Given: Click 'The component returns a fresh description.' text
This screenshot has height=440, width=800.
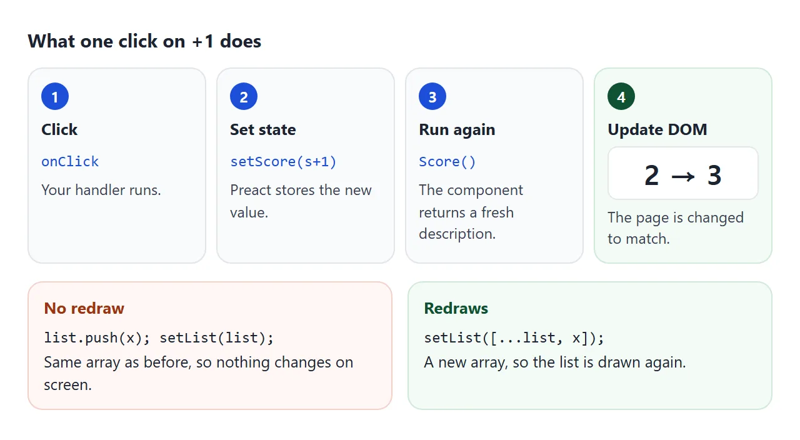Looking at the screenshot, I should click(x=471, y=212).
